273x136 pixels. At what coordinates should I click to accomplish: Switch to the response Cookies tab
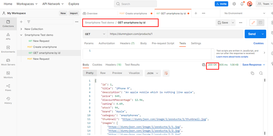tap(97, 65)
